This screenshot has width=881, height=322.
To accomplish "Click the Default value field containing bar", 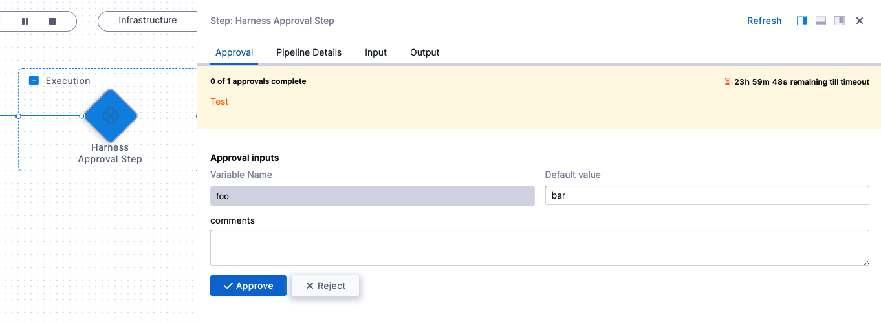I will point(706,195).
